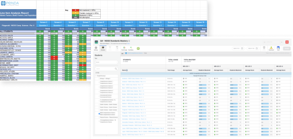The height and width of the screenshot is (139, 293).
Task: Check the Physical Science checkbox
Action: 99,117
